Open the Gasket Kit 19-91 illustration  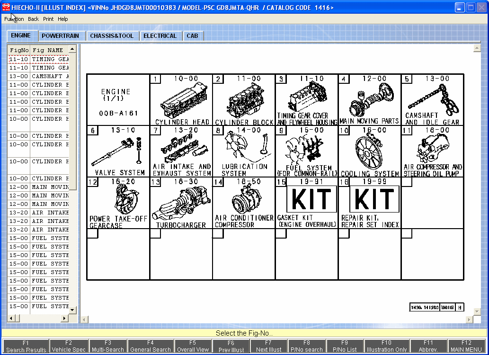(x=306, y=203)
